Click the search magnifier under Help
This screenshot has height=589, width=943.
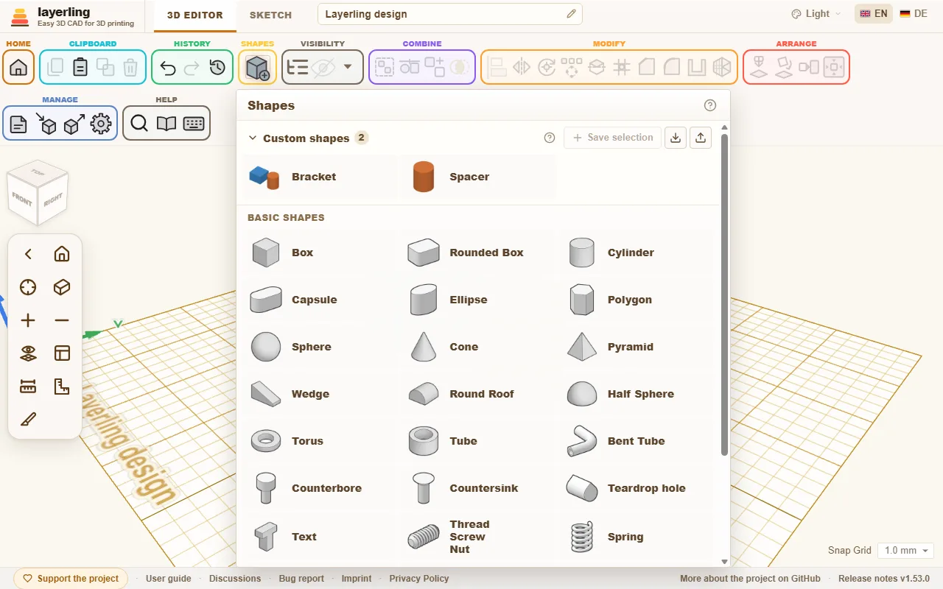139,124
